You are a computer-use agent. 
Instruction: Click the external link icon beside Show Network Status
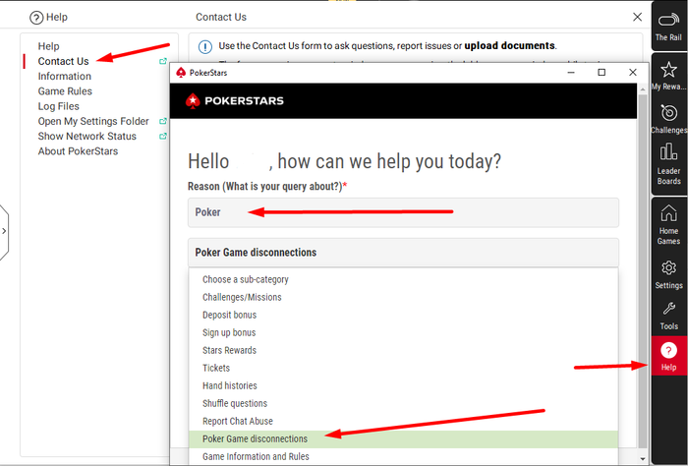coord(163,136)
